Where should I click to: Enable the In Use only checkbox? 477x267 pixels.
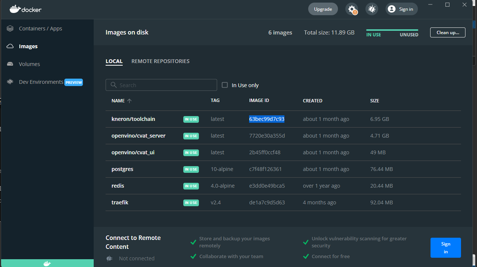point(225,85)
